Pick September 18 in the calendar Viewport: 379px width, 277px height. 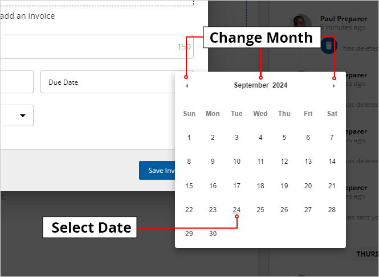(260, 186)
